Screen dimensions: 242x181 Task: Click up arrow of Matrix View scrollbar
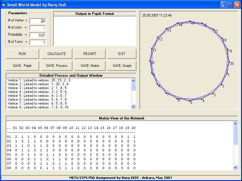point(235,124)
